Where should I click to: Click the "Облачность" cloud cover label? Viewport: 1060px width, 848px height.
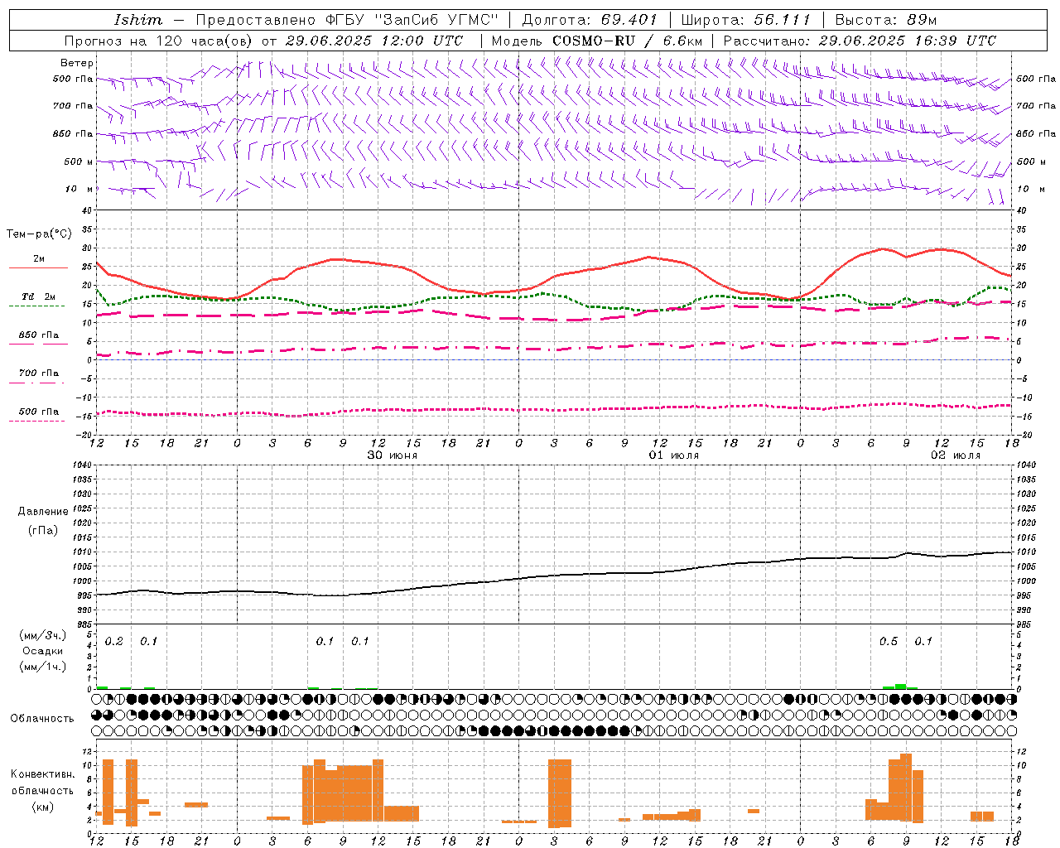tap(42, 719)
